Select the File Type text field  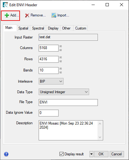click(68, 103)
